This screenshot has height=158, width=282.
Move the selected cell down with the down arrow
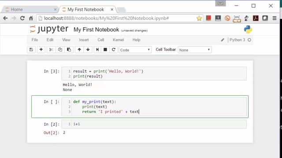[x=88, y=50]
